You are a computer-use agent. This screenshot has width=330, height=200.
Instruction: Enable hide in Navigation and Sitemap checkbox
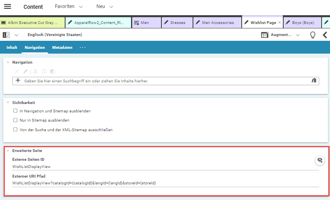pos(16,111)
